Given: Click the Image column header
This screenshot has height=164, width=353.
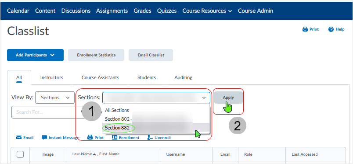Looking at the screenshot, I should click(48, 154).
